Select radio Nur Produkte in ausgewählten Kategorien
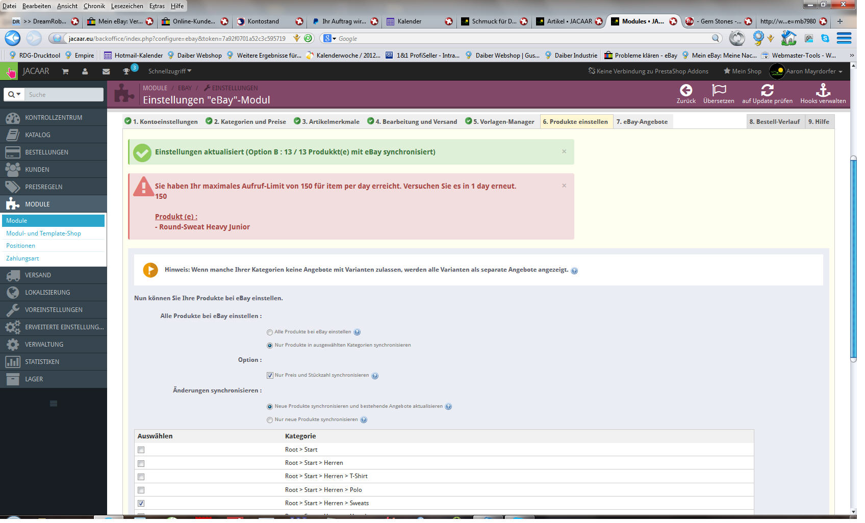The height and width of the screenshot is (523, 865). [270, 346]
